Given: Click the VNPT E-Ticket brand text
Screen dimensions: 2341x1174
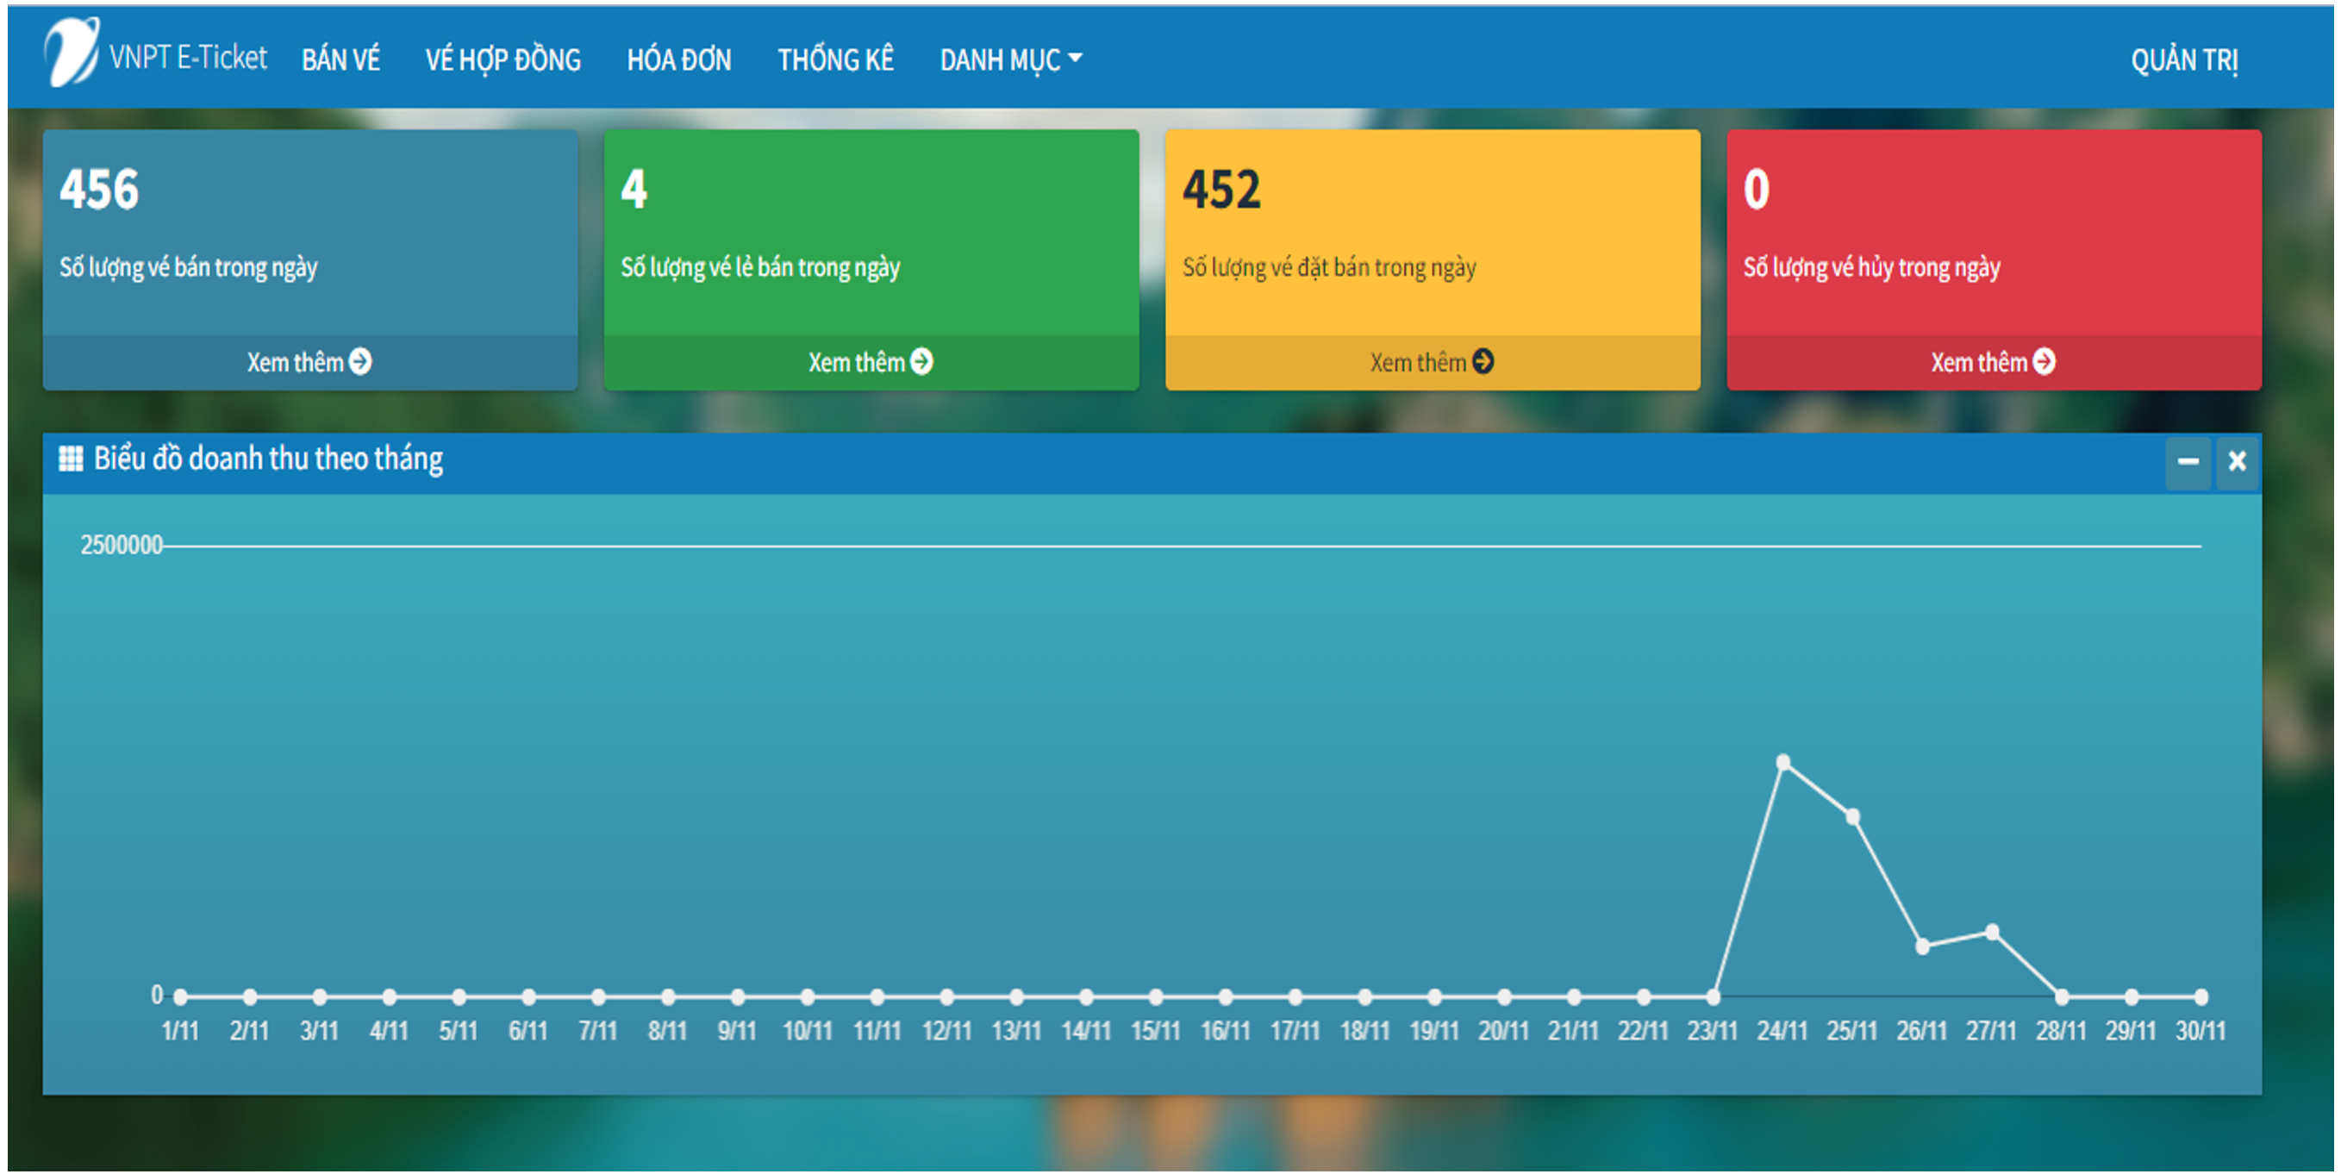Looking at the screenshot, I should (x=188, y=57).
